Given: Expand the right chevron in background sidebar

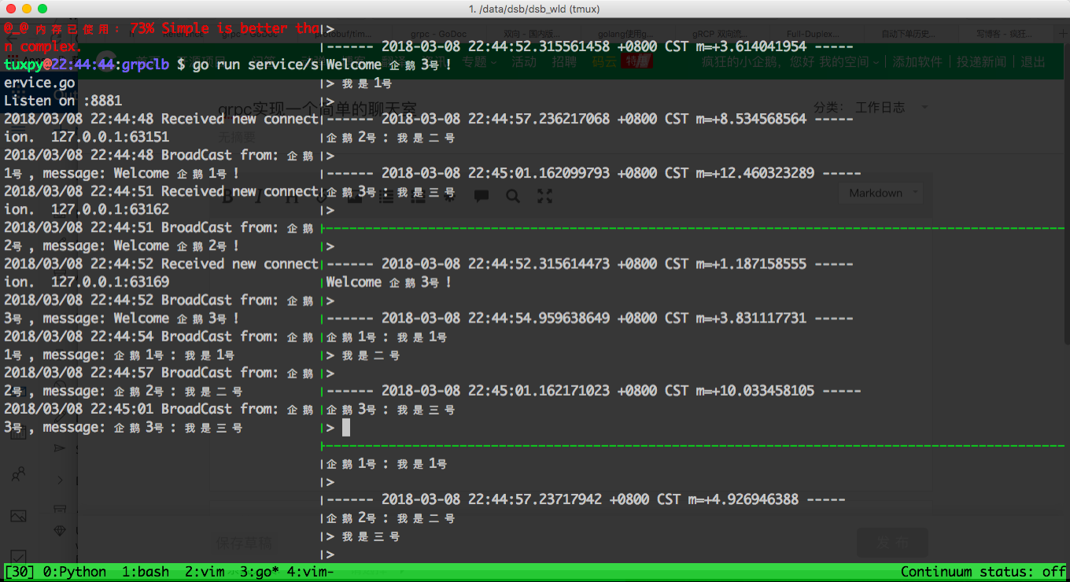Looking at the screenshot, I should coord(60,480).
